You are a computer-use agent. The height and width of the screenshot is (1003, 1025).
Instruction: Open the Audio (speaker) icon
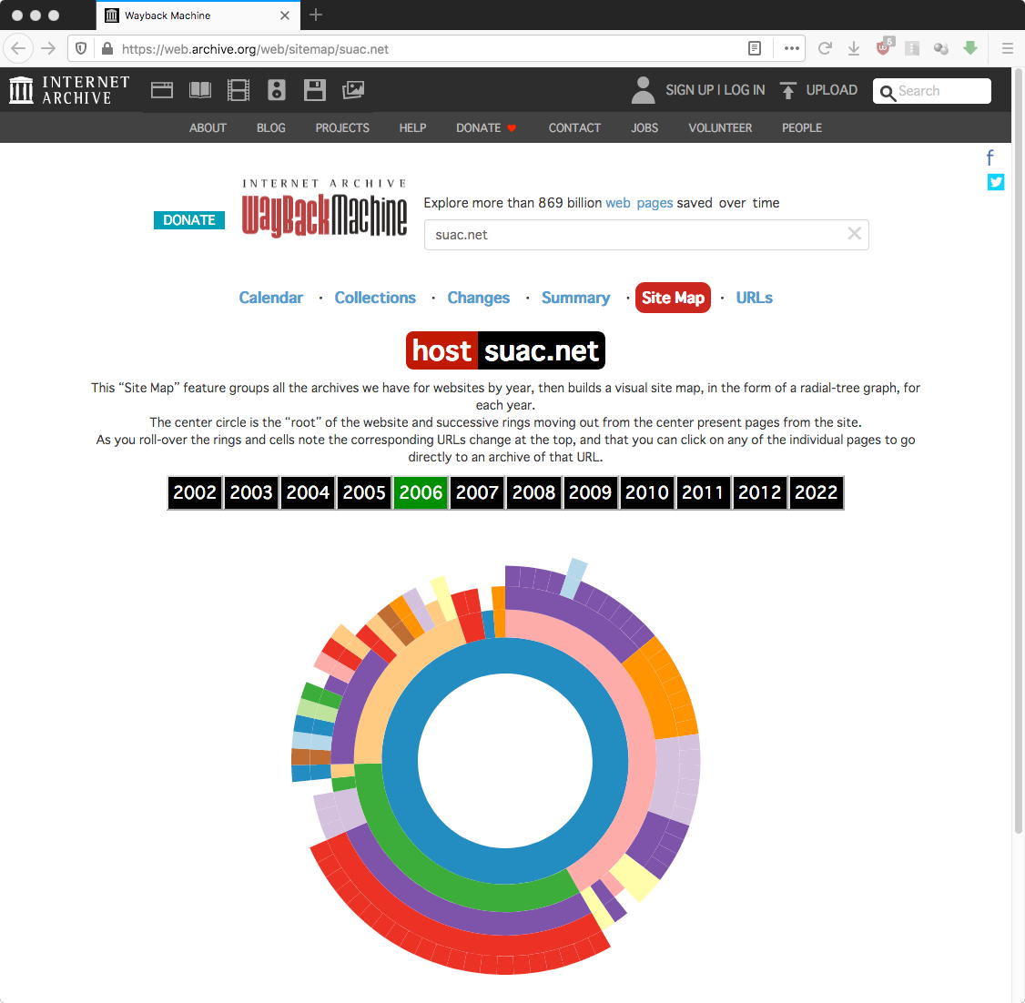[277, 89]
